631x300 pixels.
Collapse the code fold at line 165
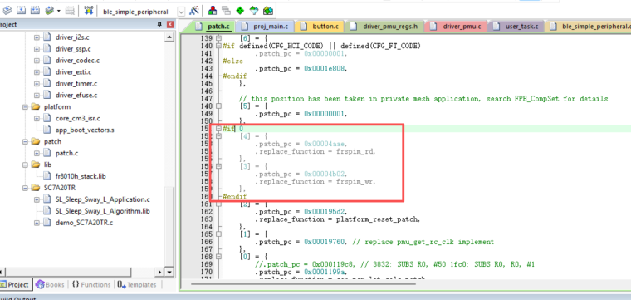pos(218,234)
